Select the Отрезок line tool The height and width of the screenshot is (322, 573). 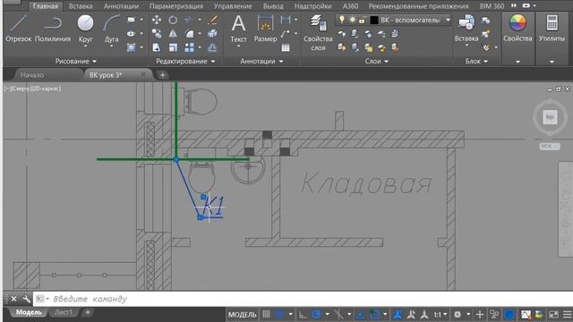pos(18,28)
